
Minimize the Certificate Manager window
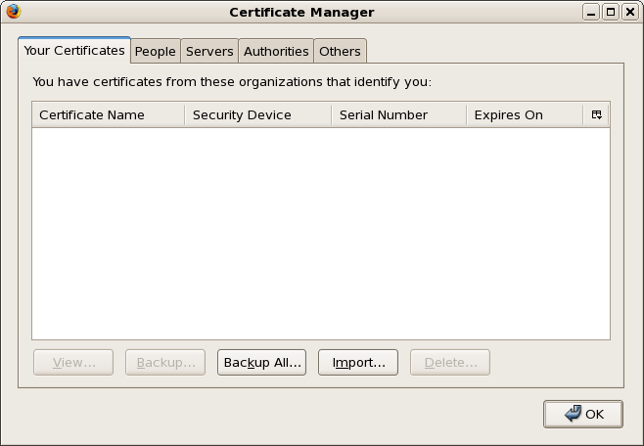point(592,12)
